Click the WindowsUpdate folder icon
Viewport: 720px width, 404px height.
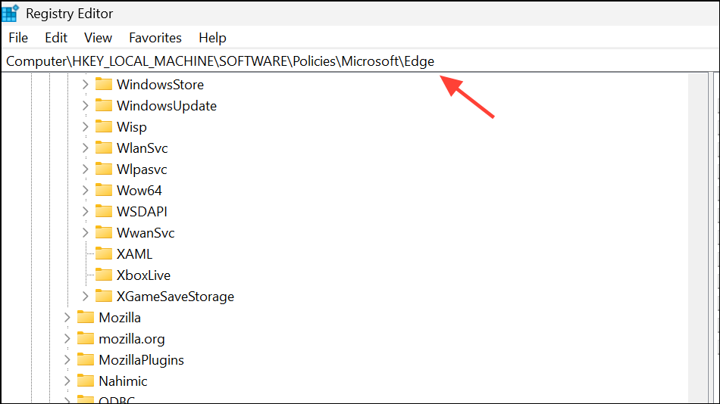[x=104, y=105]
